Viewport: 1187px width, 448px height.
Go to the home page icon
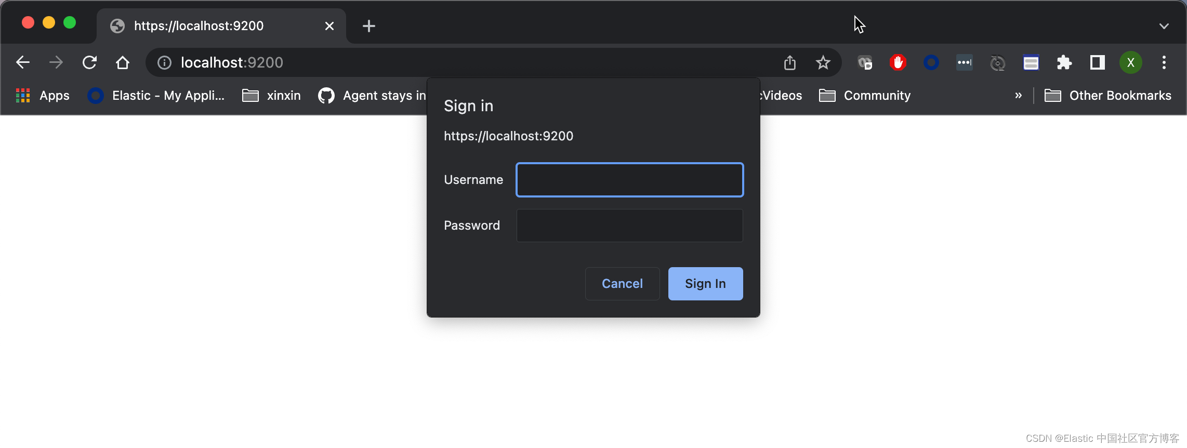123,63
